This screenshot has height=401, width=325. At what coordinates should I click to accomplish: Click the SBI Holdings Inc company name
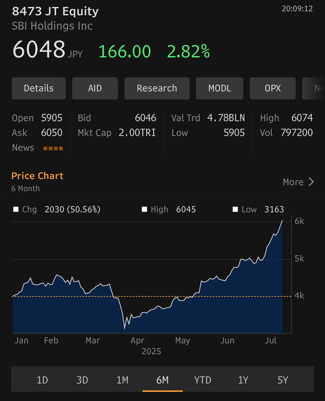pos(52,26)
